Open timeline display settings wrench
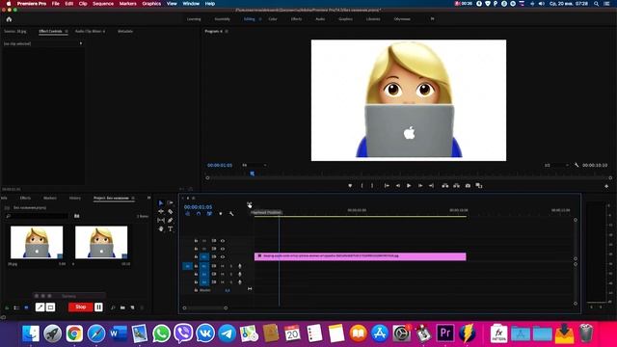This screenshot has width=617, height=347. (x=231, y=214)
